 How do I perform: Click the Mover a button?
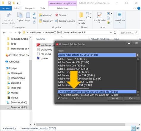click(x=46, y=15)
